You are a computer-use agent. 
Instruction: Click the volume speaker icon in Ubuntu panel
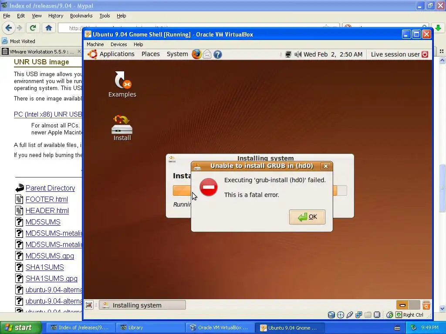pos(297,54)
